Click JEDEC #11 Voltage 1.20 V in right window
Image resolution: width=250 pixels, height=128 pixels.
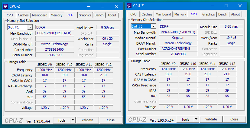pyautogui.click(x=207, y=107)
